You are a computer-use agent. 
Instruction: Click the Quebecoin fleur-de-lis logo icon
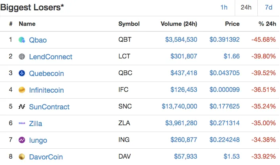[x=22, y=73]
